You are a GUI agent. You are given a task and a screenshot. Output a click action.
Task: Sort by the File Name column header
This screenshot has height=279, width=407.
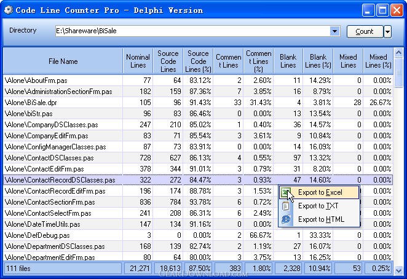(63, 61)
